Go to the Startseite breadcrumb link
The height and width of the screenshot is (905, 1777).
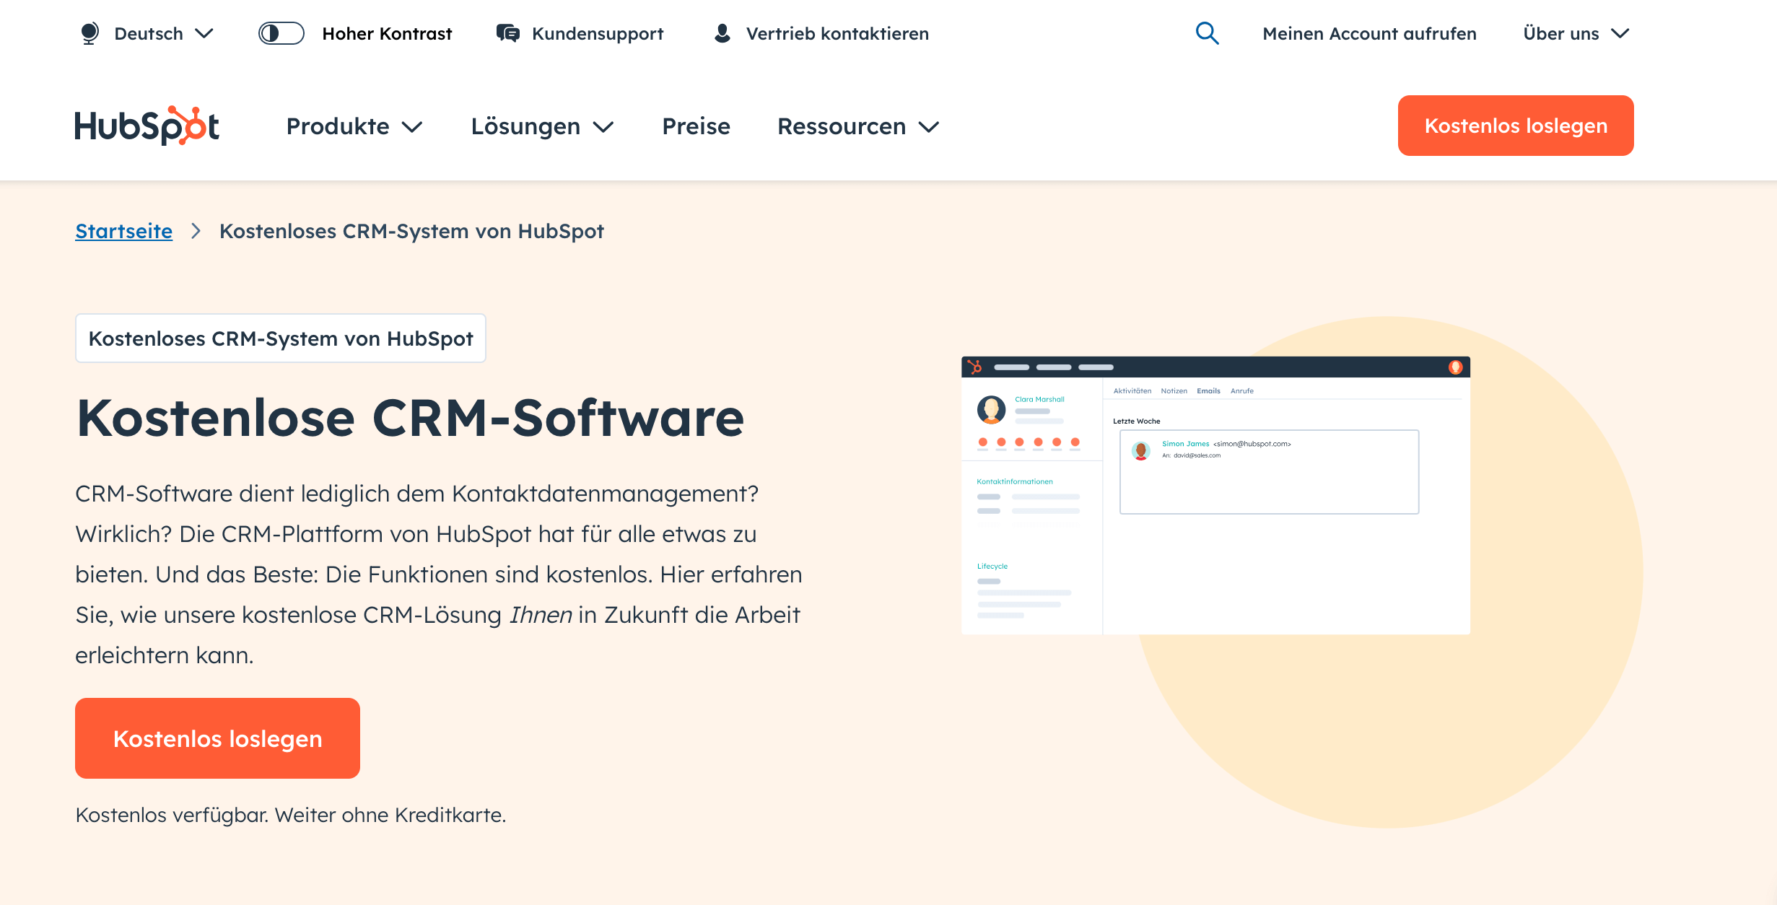(x=123, y=231)
